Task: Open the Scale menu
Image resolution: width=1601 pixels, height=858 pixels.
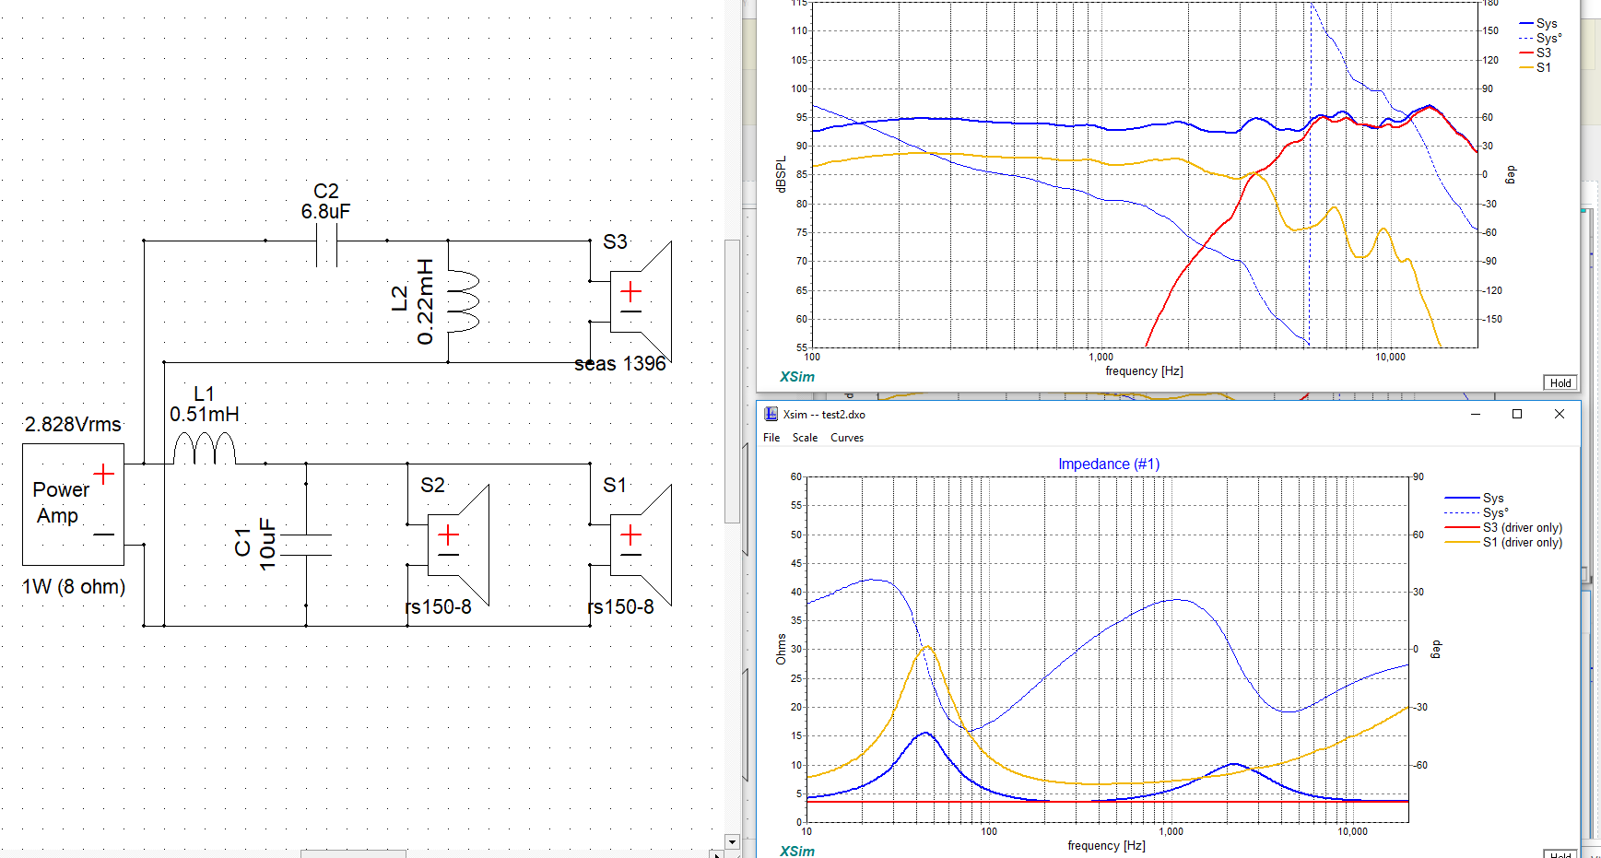Action: coord(805,438)
